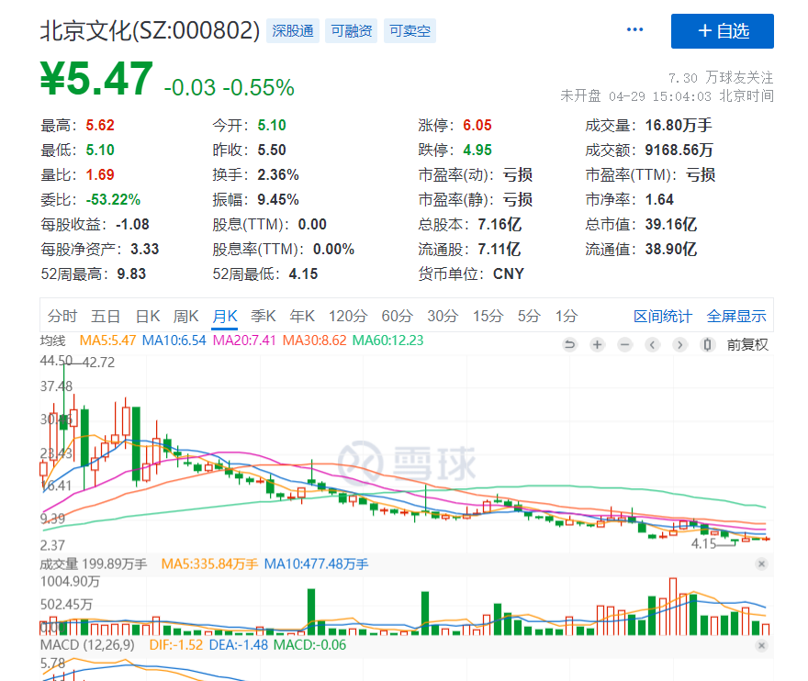Zoom in on the chart with plus icon

[x=597, y=344]
